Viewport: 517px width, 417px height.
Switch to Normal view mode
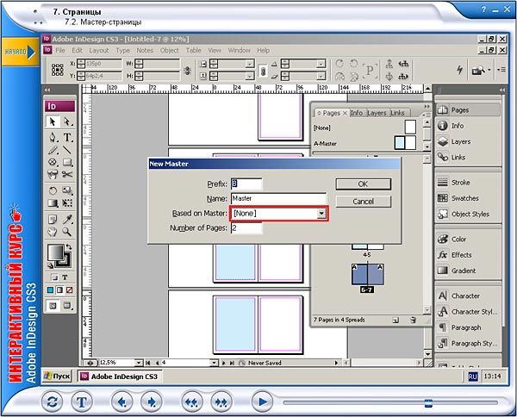tap(53, 306)
